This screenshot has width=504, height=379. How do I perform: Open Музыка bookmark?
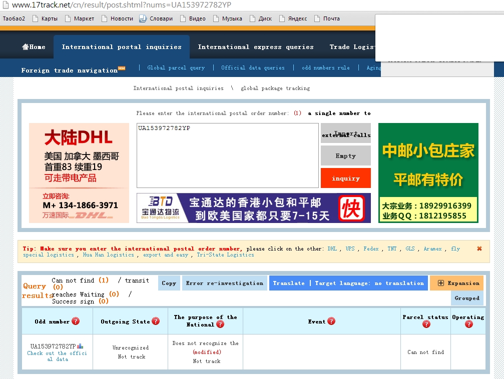tap(228, 18)
